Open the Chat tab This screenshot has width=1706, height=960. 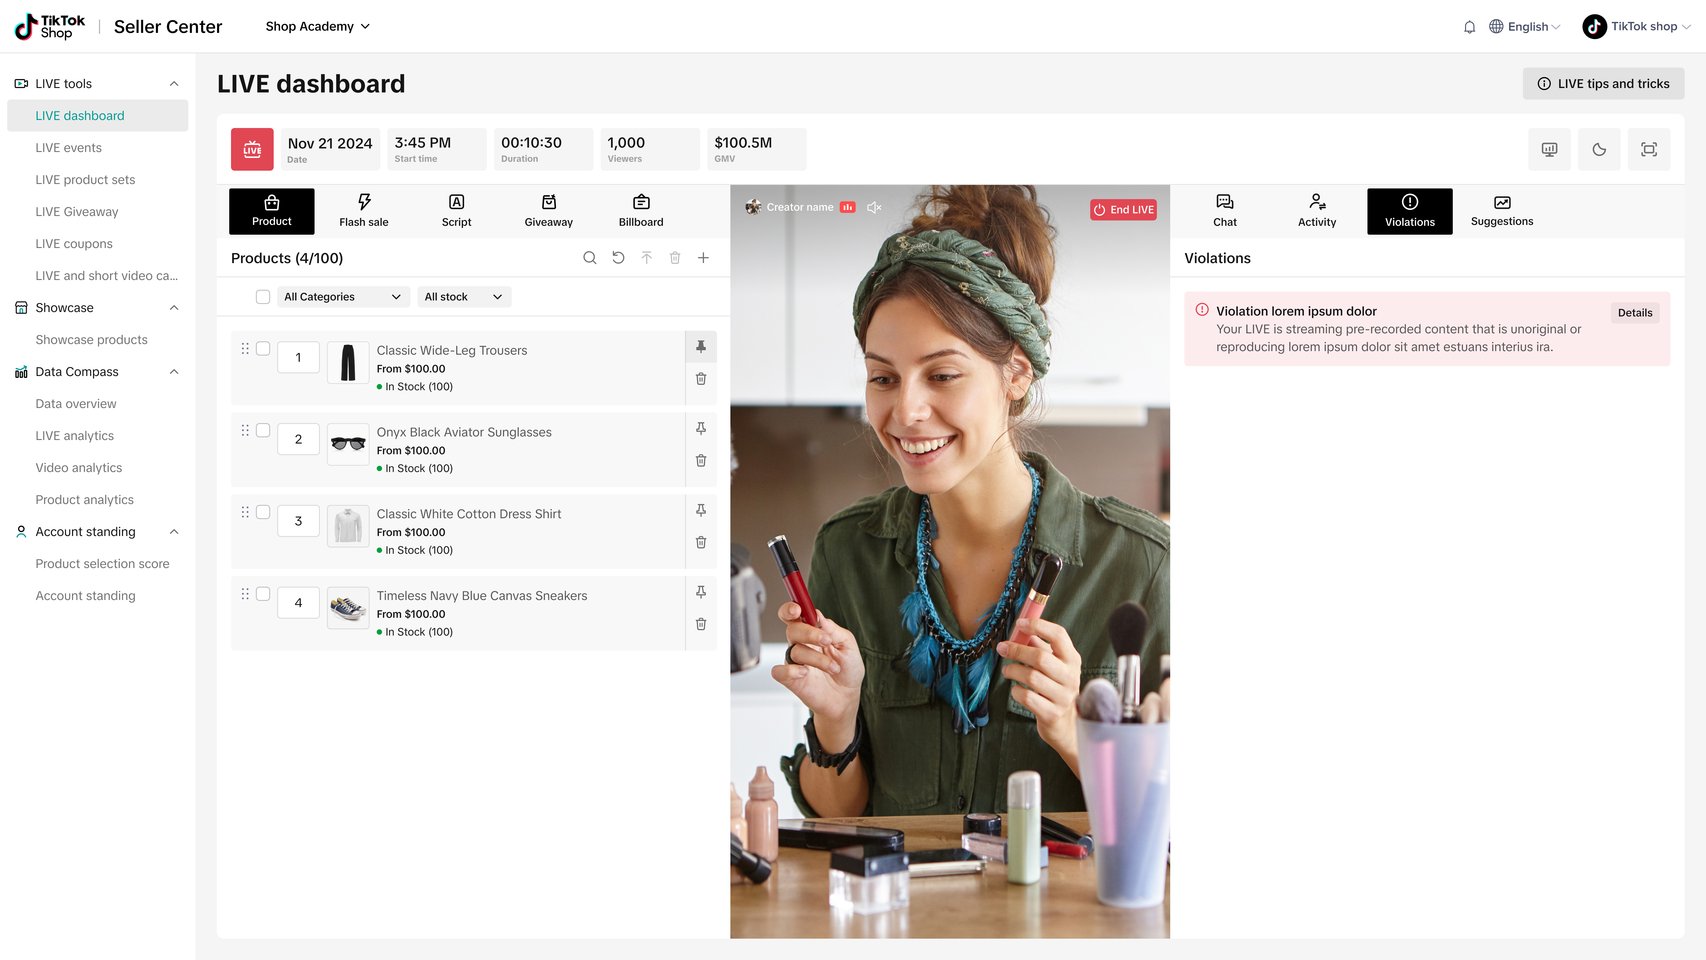(1224, 211)
